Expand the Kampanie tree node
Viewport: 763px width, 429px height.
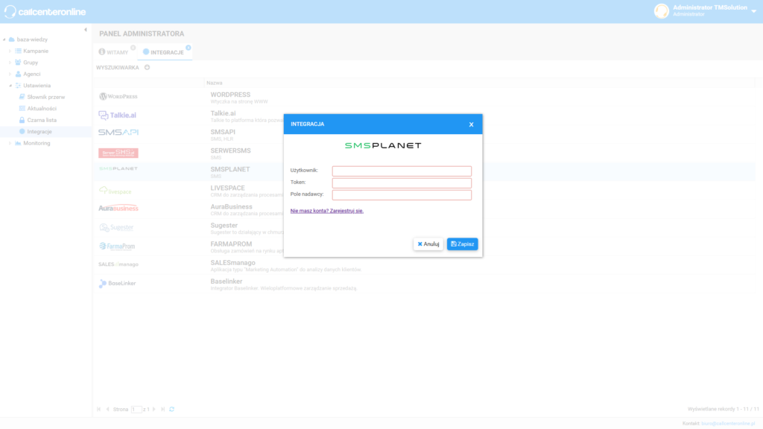coord(10,51)
